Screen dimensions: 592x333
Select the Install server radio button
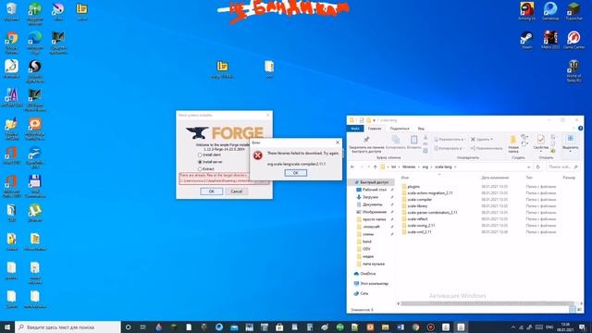point(200,162)
